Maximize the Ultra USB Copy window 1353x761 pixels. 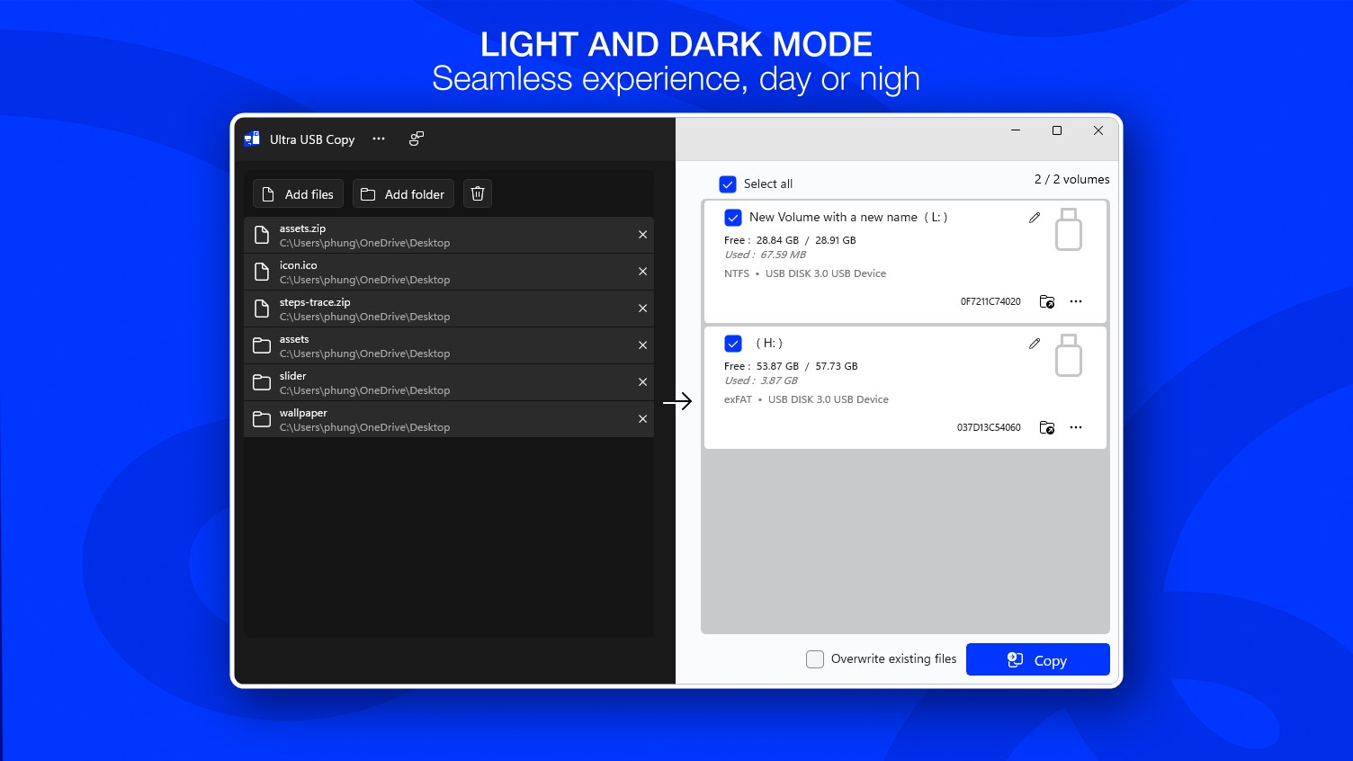coord(1057,130)
